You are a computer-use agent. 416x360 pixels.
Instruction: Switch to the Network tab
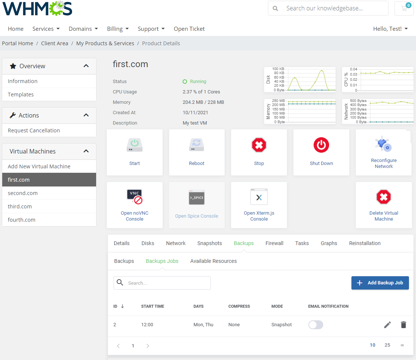click(x=176, y=243)
